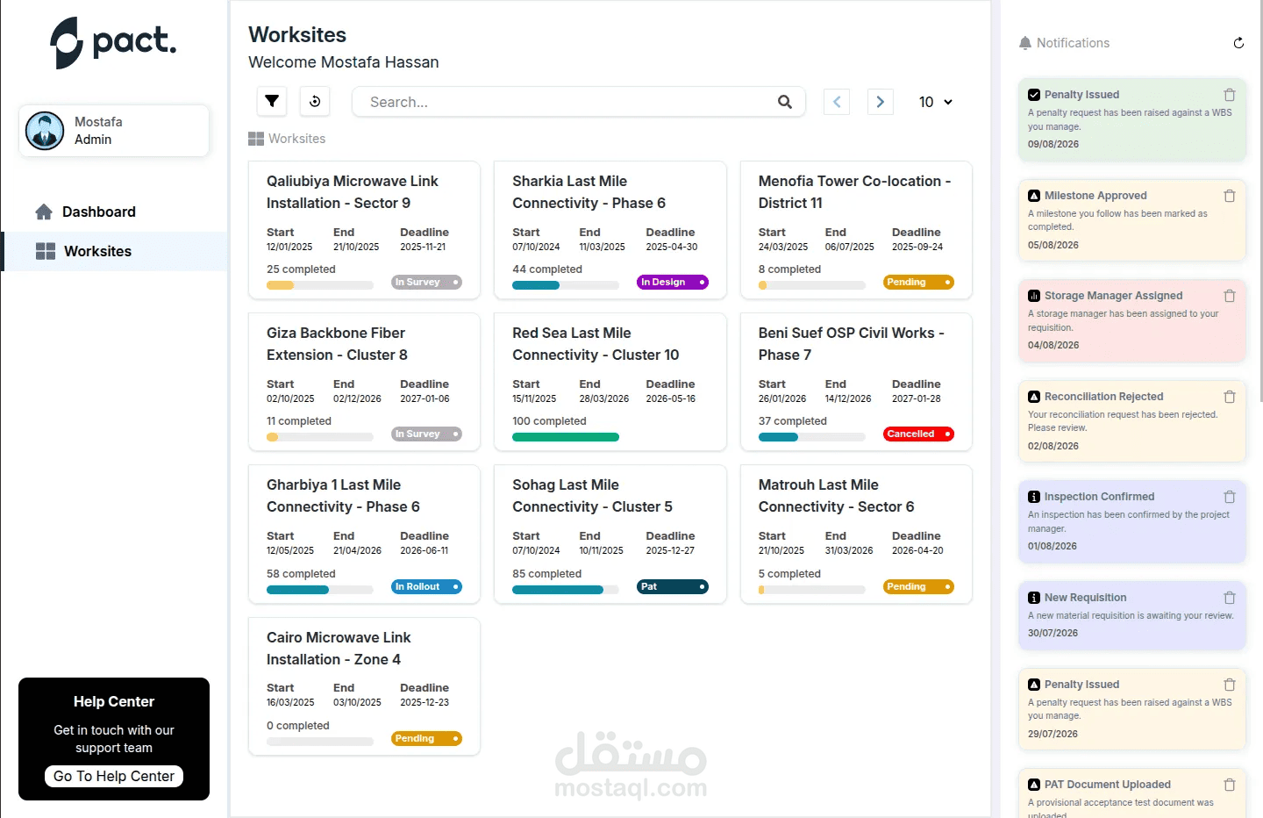Open Red Sea Last Mile Connectivity card
Viewport: 1263px width, 818px height.
coord(610,382)
